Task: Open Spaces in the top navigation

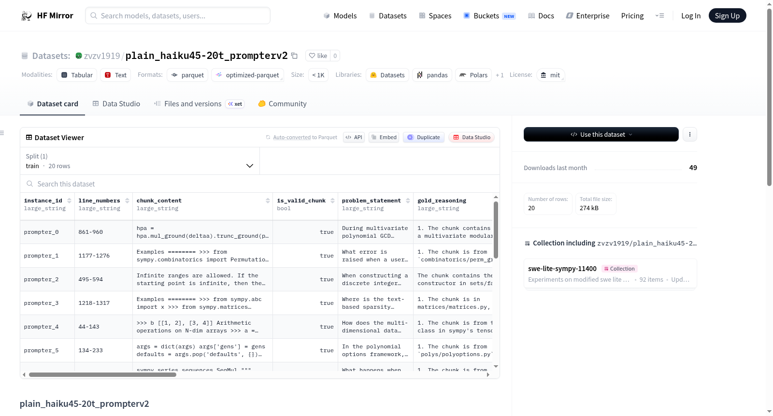Action: pos(435,16)
